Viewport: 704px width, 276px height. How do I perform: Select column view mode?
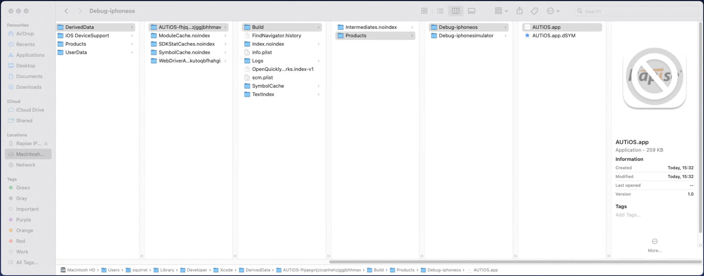(456, 11)
